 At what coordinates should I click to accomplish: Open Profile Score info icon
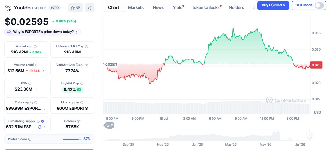(x=30, y=139)
